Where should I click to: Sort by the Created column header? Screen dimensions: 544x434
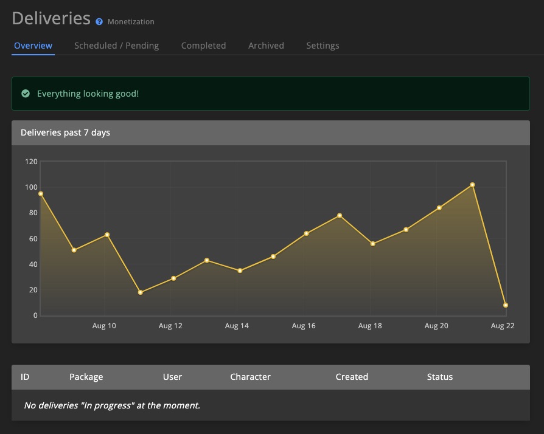(352, 377)
